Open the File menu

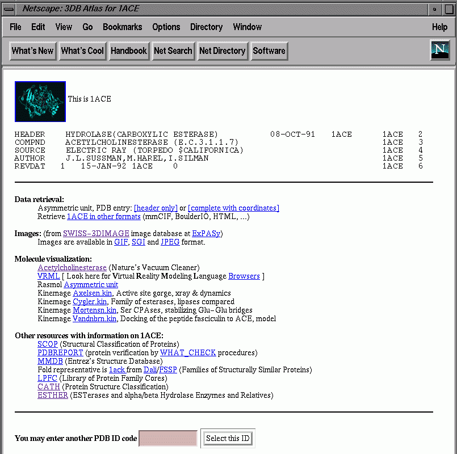(15, 27)
